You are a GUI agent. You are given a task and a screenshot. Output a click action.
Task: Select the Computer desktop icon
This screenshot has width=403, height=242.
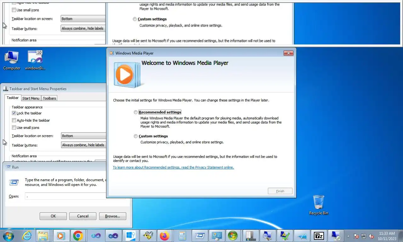click(x=12, y=60)
